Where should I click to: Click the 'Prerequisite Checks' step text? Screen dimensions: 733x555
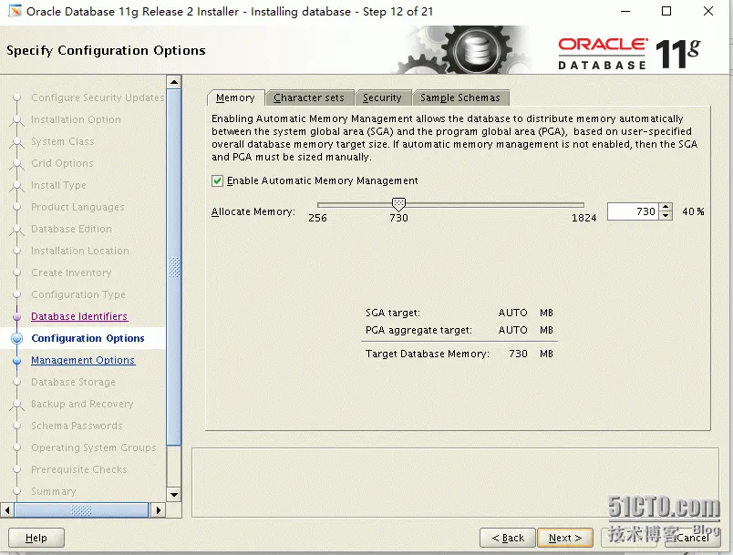click(x=79, y=469)
